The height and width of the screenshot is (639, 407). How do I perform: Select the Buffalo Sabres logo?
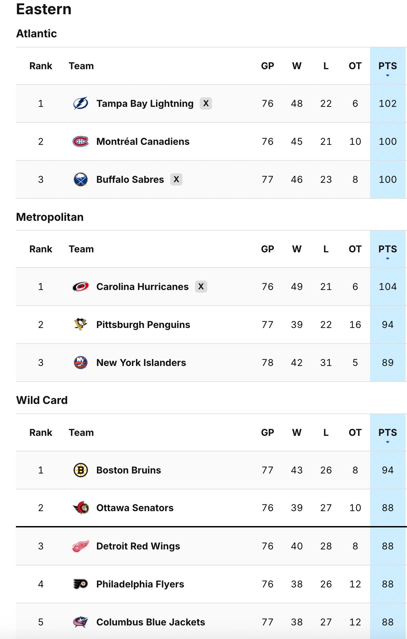coord(80,179)
